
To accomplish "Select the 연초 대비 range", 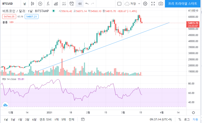I will pyautogui.click(x=45, y=119).
